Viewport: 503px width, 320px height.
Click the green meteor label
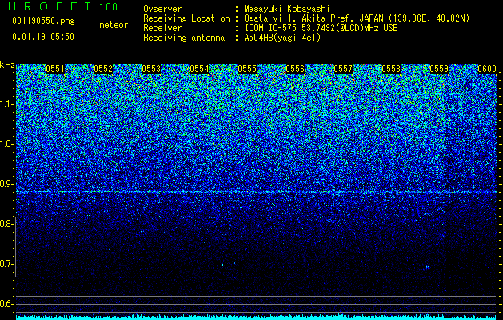pos(114,25)
